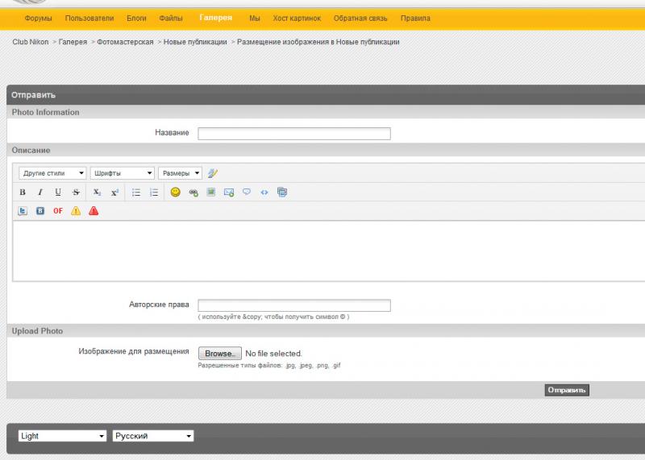Apply superscript formatting
The height and width of the screenshot is (460, 645).
pos(114,192)
